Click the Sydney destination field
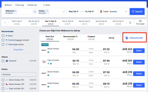This screenshot has width=148, height=92. (51, 12)
